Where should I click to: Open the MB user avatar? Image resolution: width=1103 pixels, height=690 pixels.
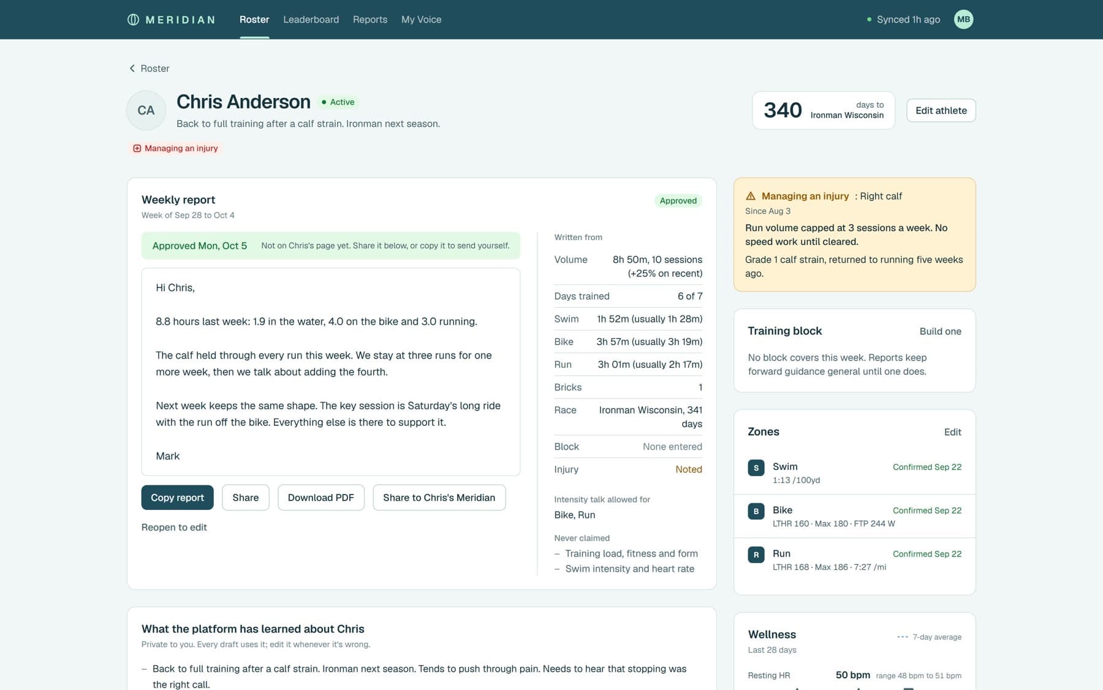(963, 20)
